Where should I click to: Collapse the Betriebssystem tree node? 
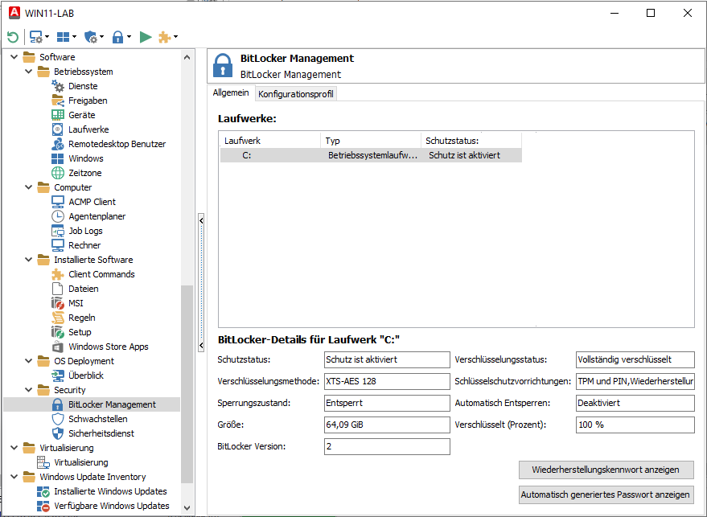pos(29,72)
